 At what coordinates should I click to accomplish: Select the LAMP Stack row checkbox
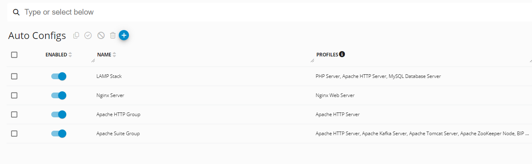click(x=14, y=76)
